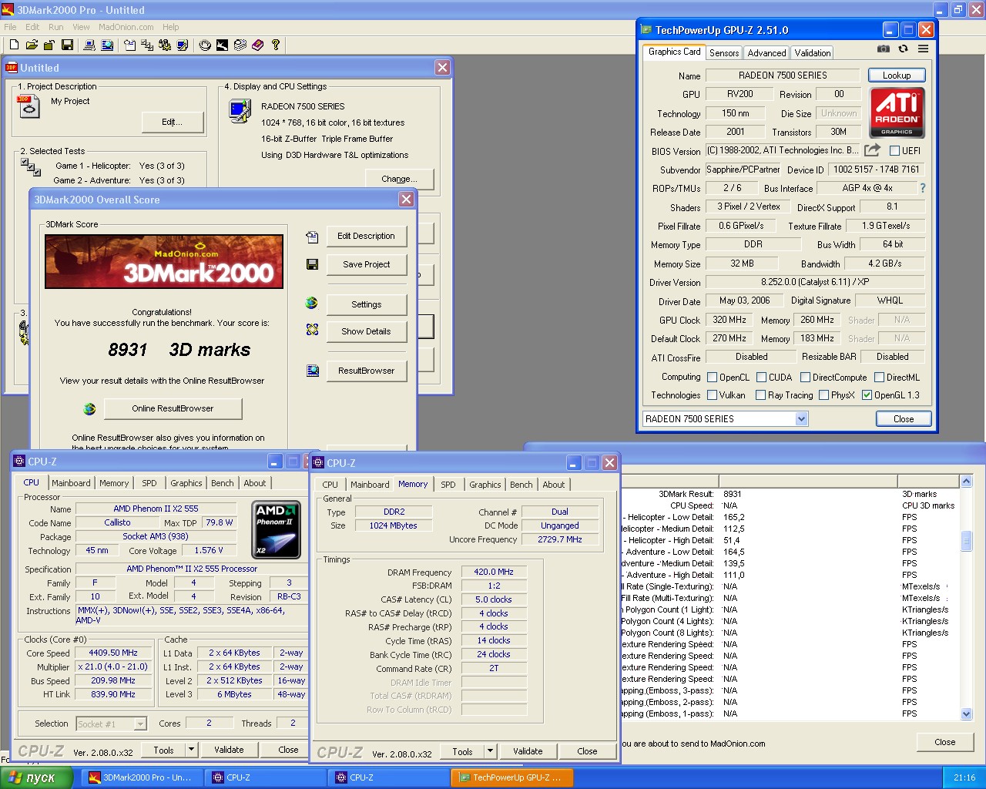Viewport: 986px width, 789px height.
Task: Click the Open project folder icon in toolbar
Action: (32, 45)
